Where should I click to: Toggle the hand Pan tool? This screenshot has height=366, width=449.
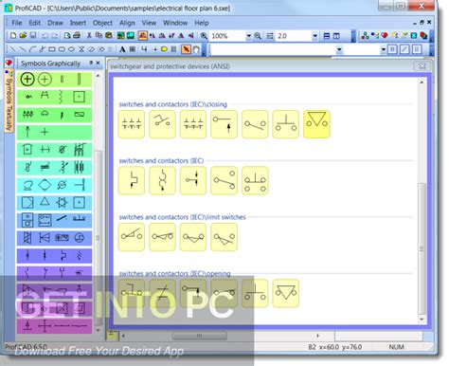pyautogui.click(x=196, y=49)
